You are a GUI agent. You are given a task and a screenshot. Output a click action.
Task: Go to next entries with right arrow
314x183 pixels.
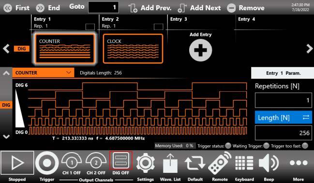(309, 49)
